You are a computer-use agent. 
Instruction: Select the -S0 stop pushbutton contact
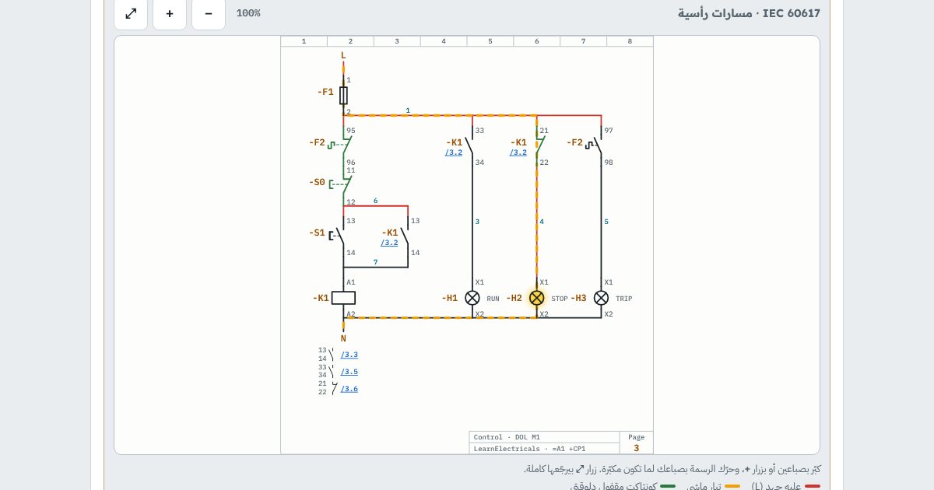[341, 184]
